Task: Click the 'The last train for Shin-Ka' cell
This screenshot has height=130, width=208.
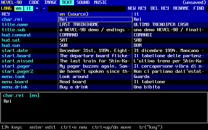Action: 95,61
